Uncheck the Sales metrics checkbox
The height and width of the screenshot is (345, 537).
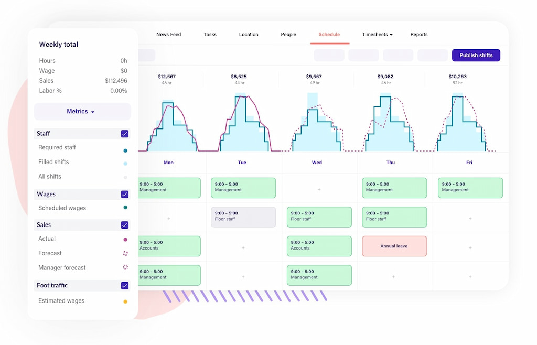[125, 225]
